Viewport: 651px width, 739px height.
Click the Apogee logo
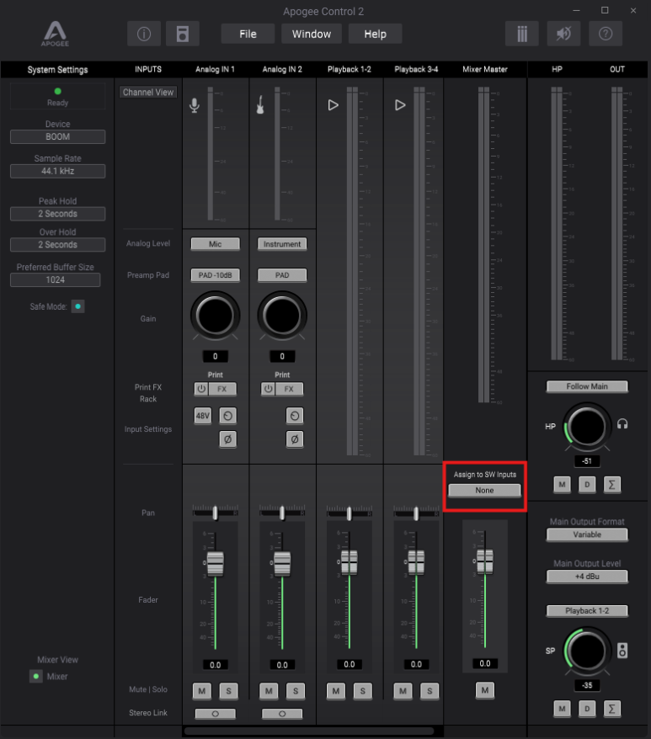click(x=56, y=34)
